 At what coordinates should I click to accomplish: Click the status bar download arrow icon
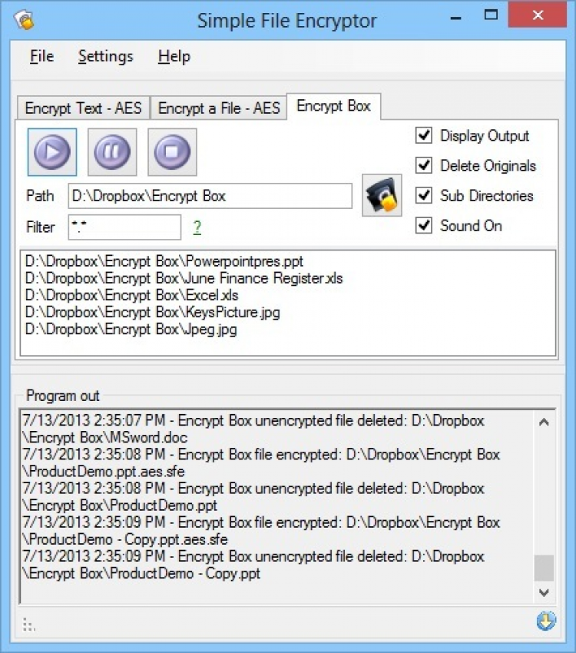tap(545, 622)
